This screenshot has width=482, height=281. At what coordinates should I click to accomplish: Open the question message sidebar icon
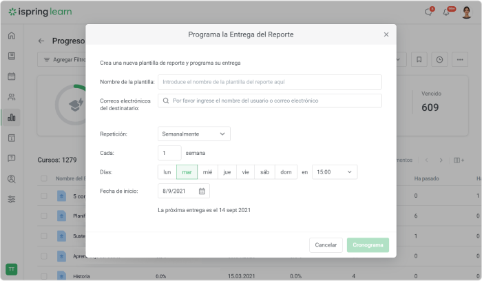(12, 158)
